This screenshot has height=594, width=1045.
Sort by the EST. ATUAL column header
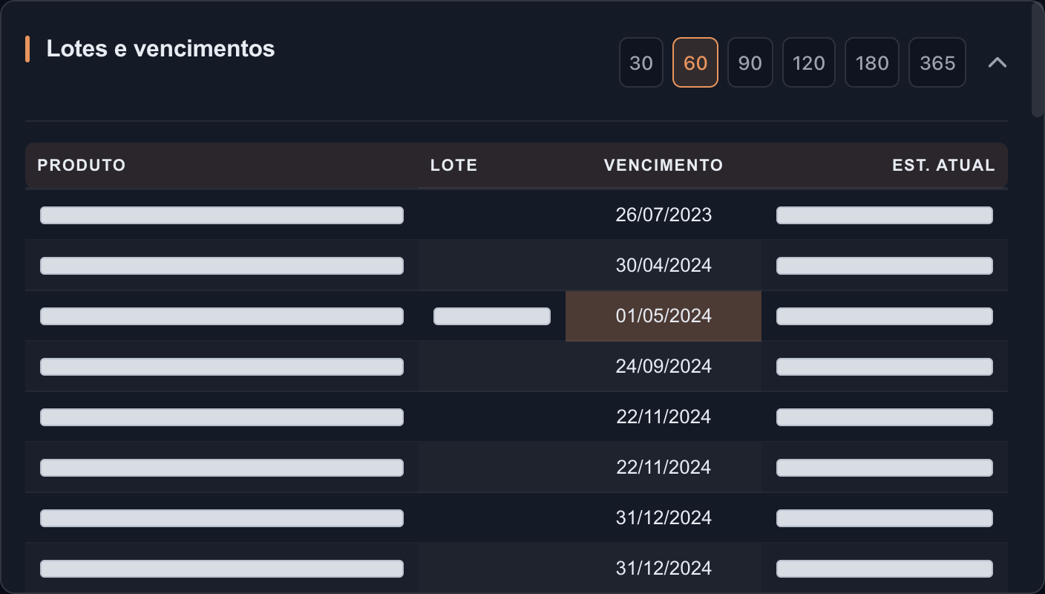click(x=885, y=165)
